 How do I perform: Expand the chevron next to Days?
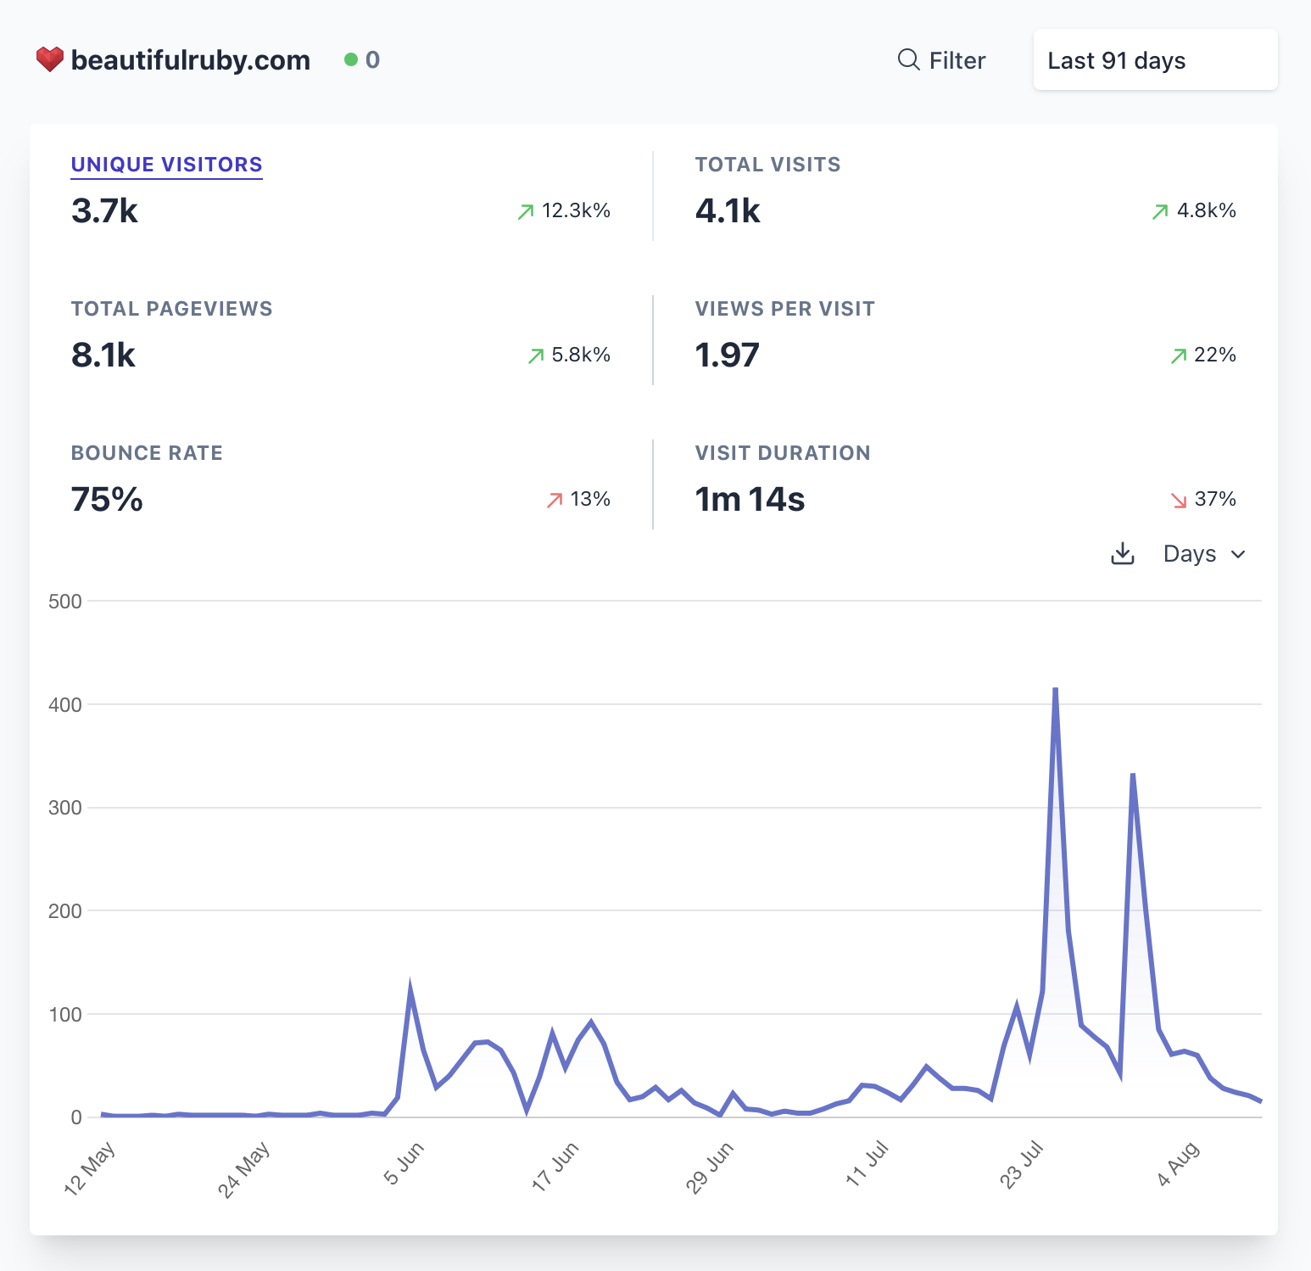1239,554
